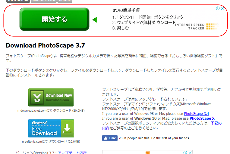Close the top banner advertisement

222,8
